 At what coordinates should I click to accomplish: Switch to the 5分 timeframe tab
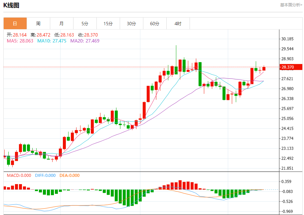(x=85, y=24)
